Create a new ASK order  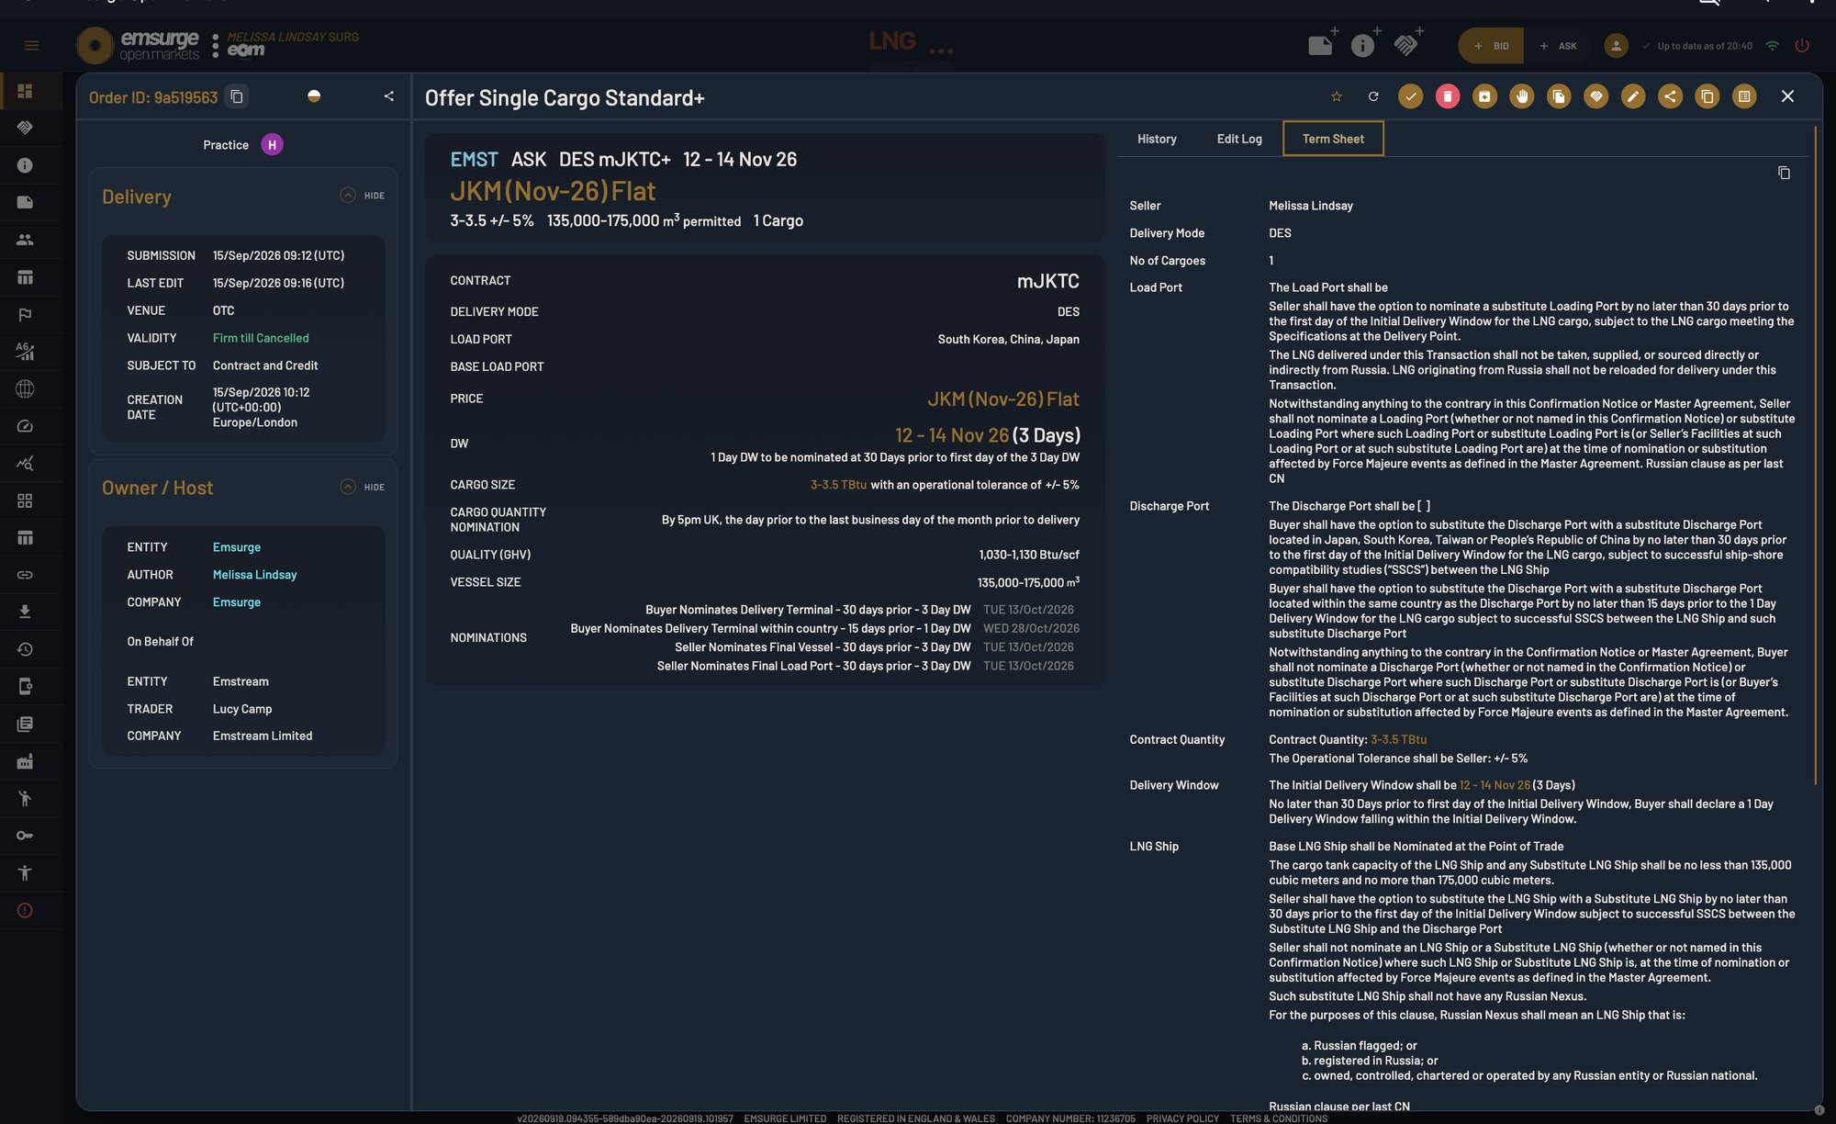click(x=1559, y=46)
